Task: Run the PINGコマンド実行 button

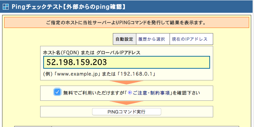Action: coord(127,112)
